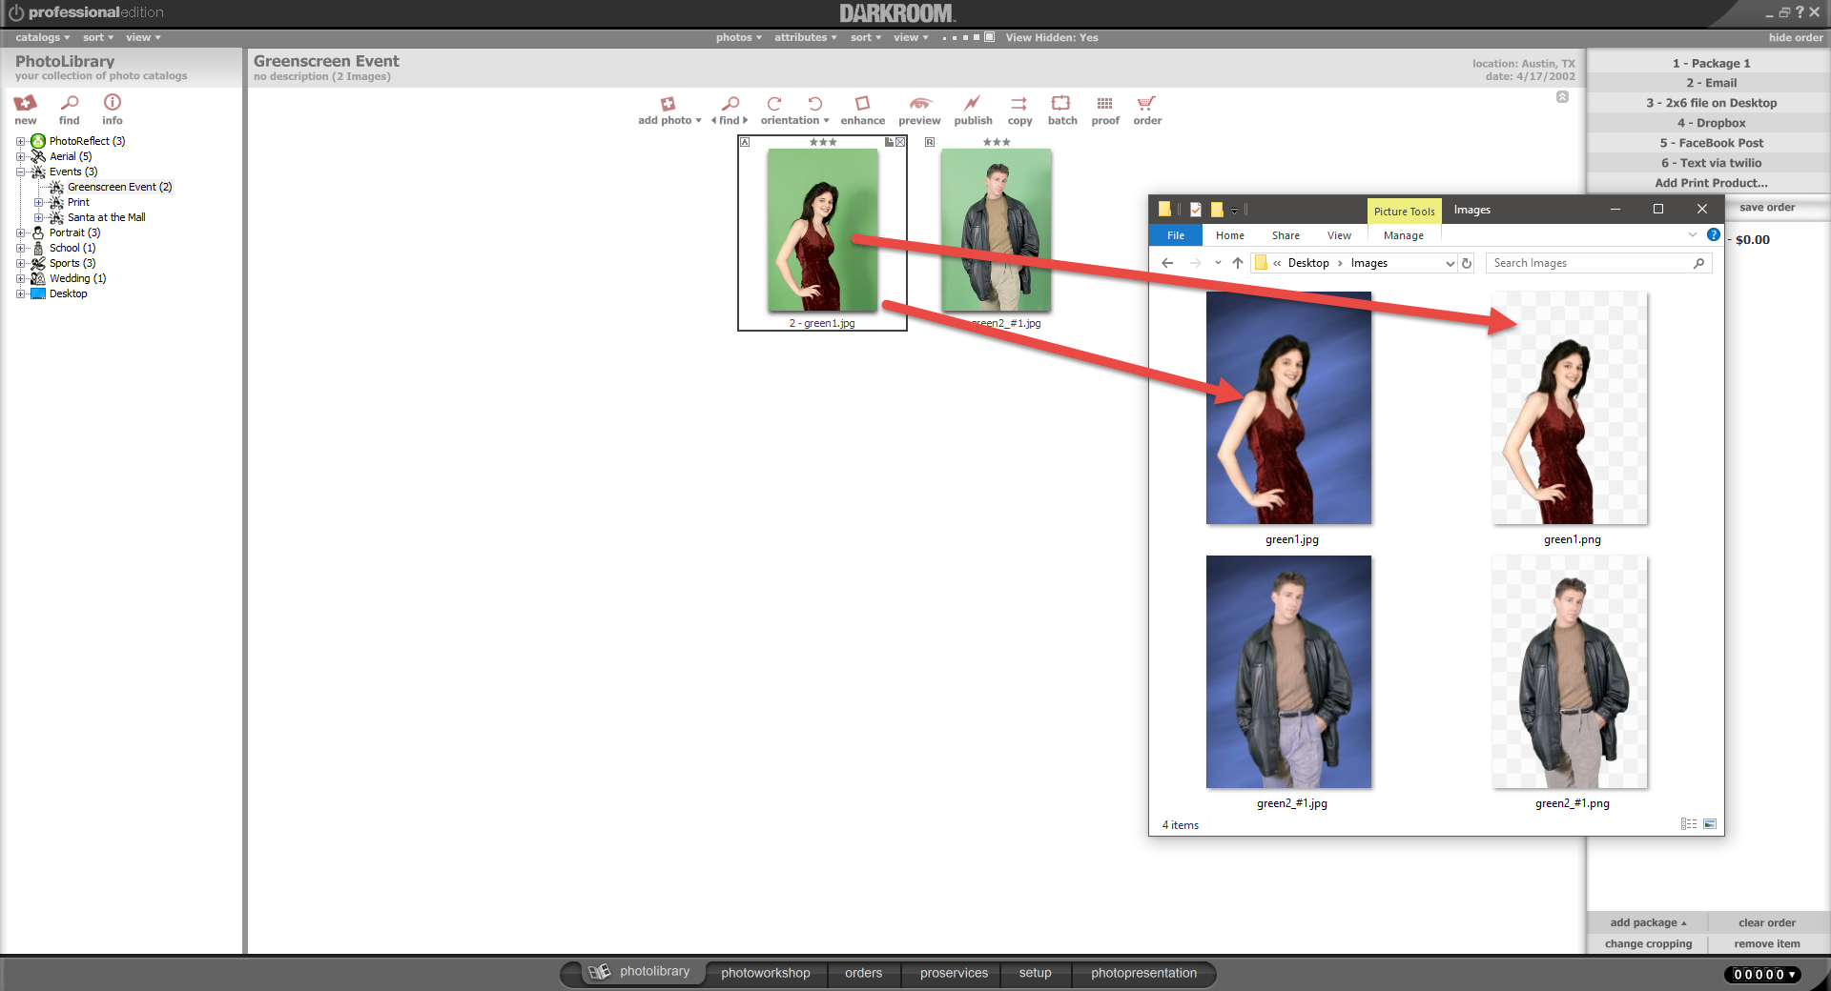This screenshot has height=991, width=1831.
Task: Switch Explorer to details view mode
Action: 1689,823
